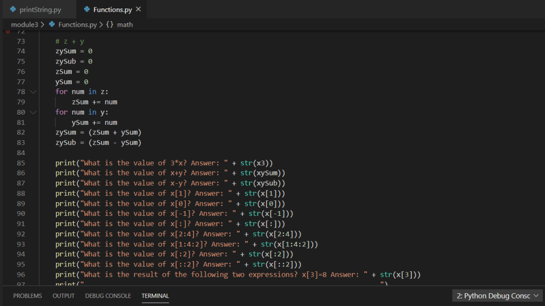Open Functions.py breadcrumb item
Image resolution: width=545 pixels, height=306 pixels.
77,25
